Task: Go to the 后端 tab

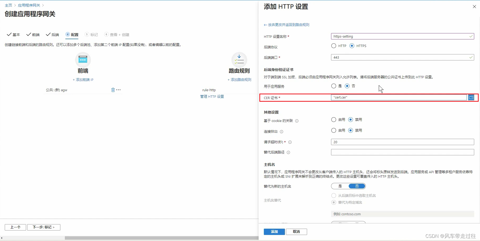Action: click(x=52, y=35)
